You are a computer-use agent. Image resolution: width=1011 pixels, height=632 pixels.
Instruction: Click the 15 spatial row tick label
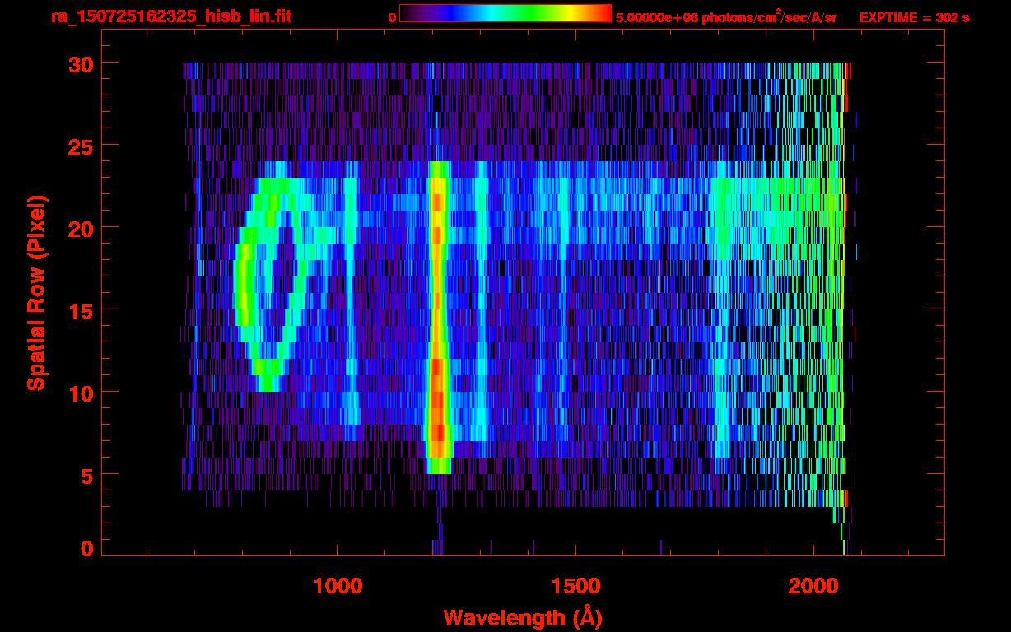point(79,310)
